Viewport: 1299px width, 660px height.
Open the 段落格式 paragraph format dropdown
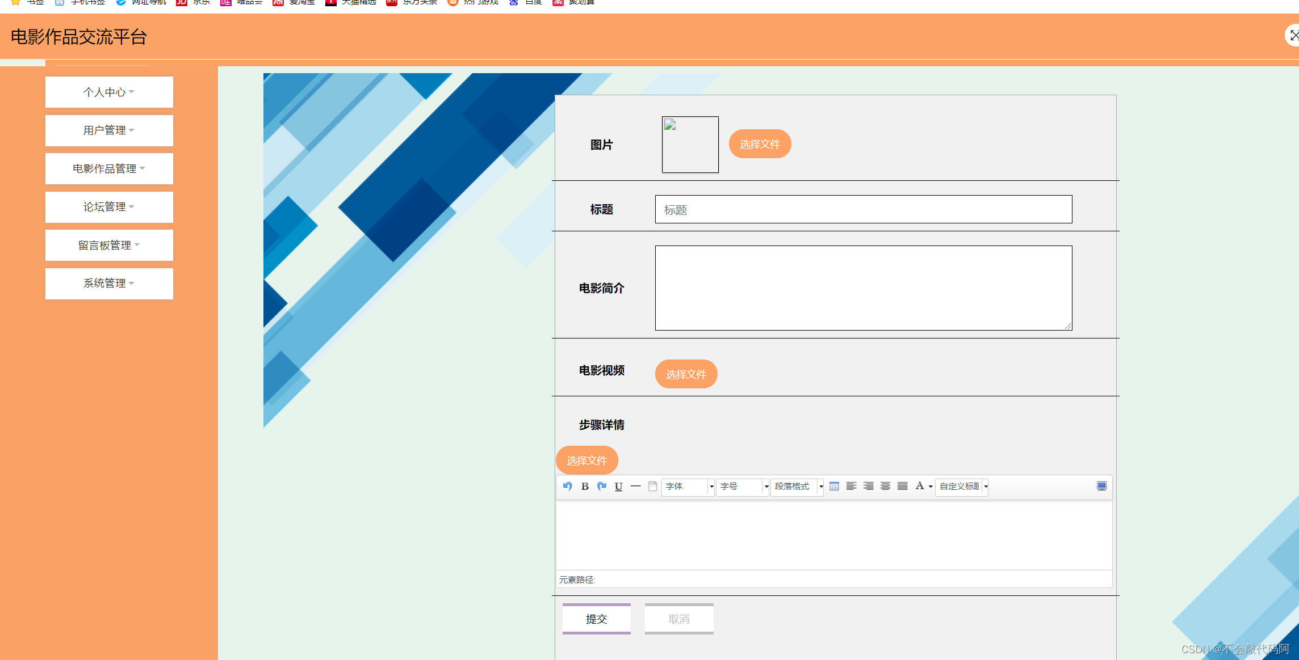point(797,486)
